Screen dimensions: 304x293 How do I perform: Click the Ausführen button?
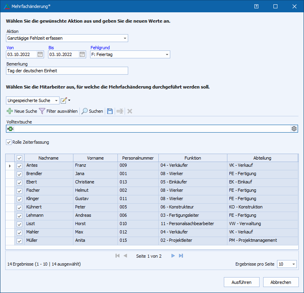click(x=242, y=282)
